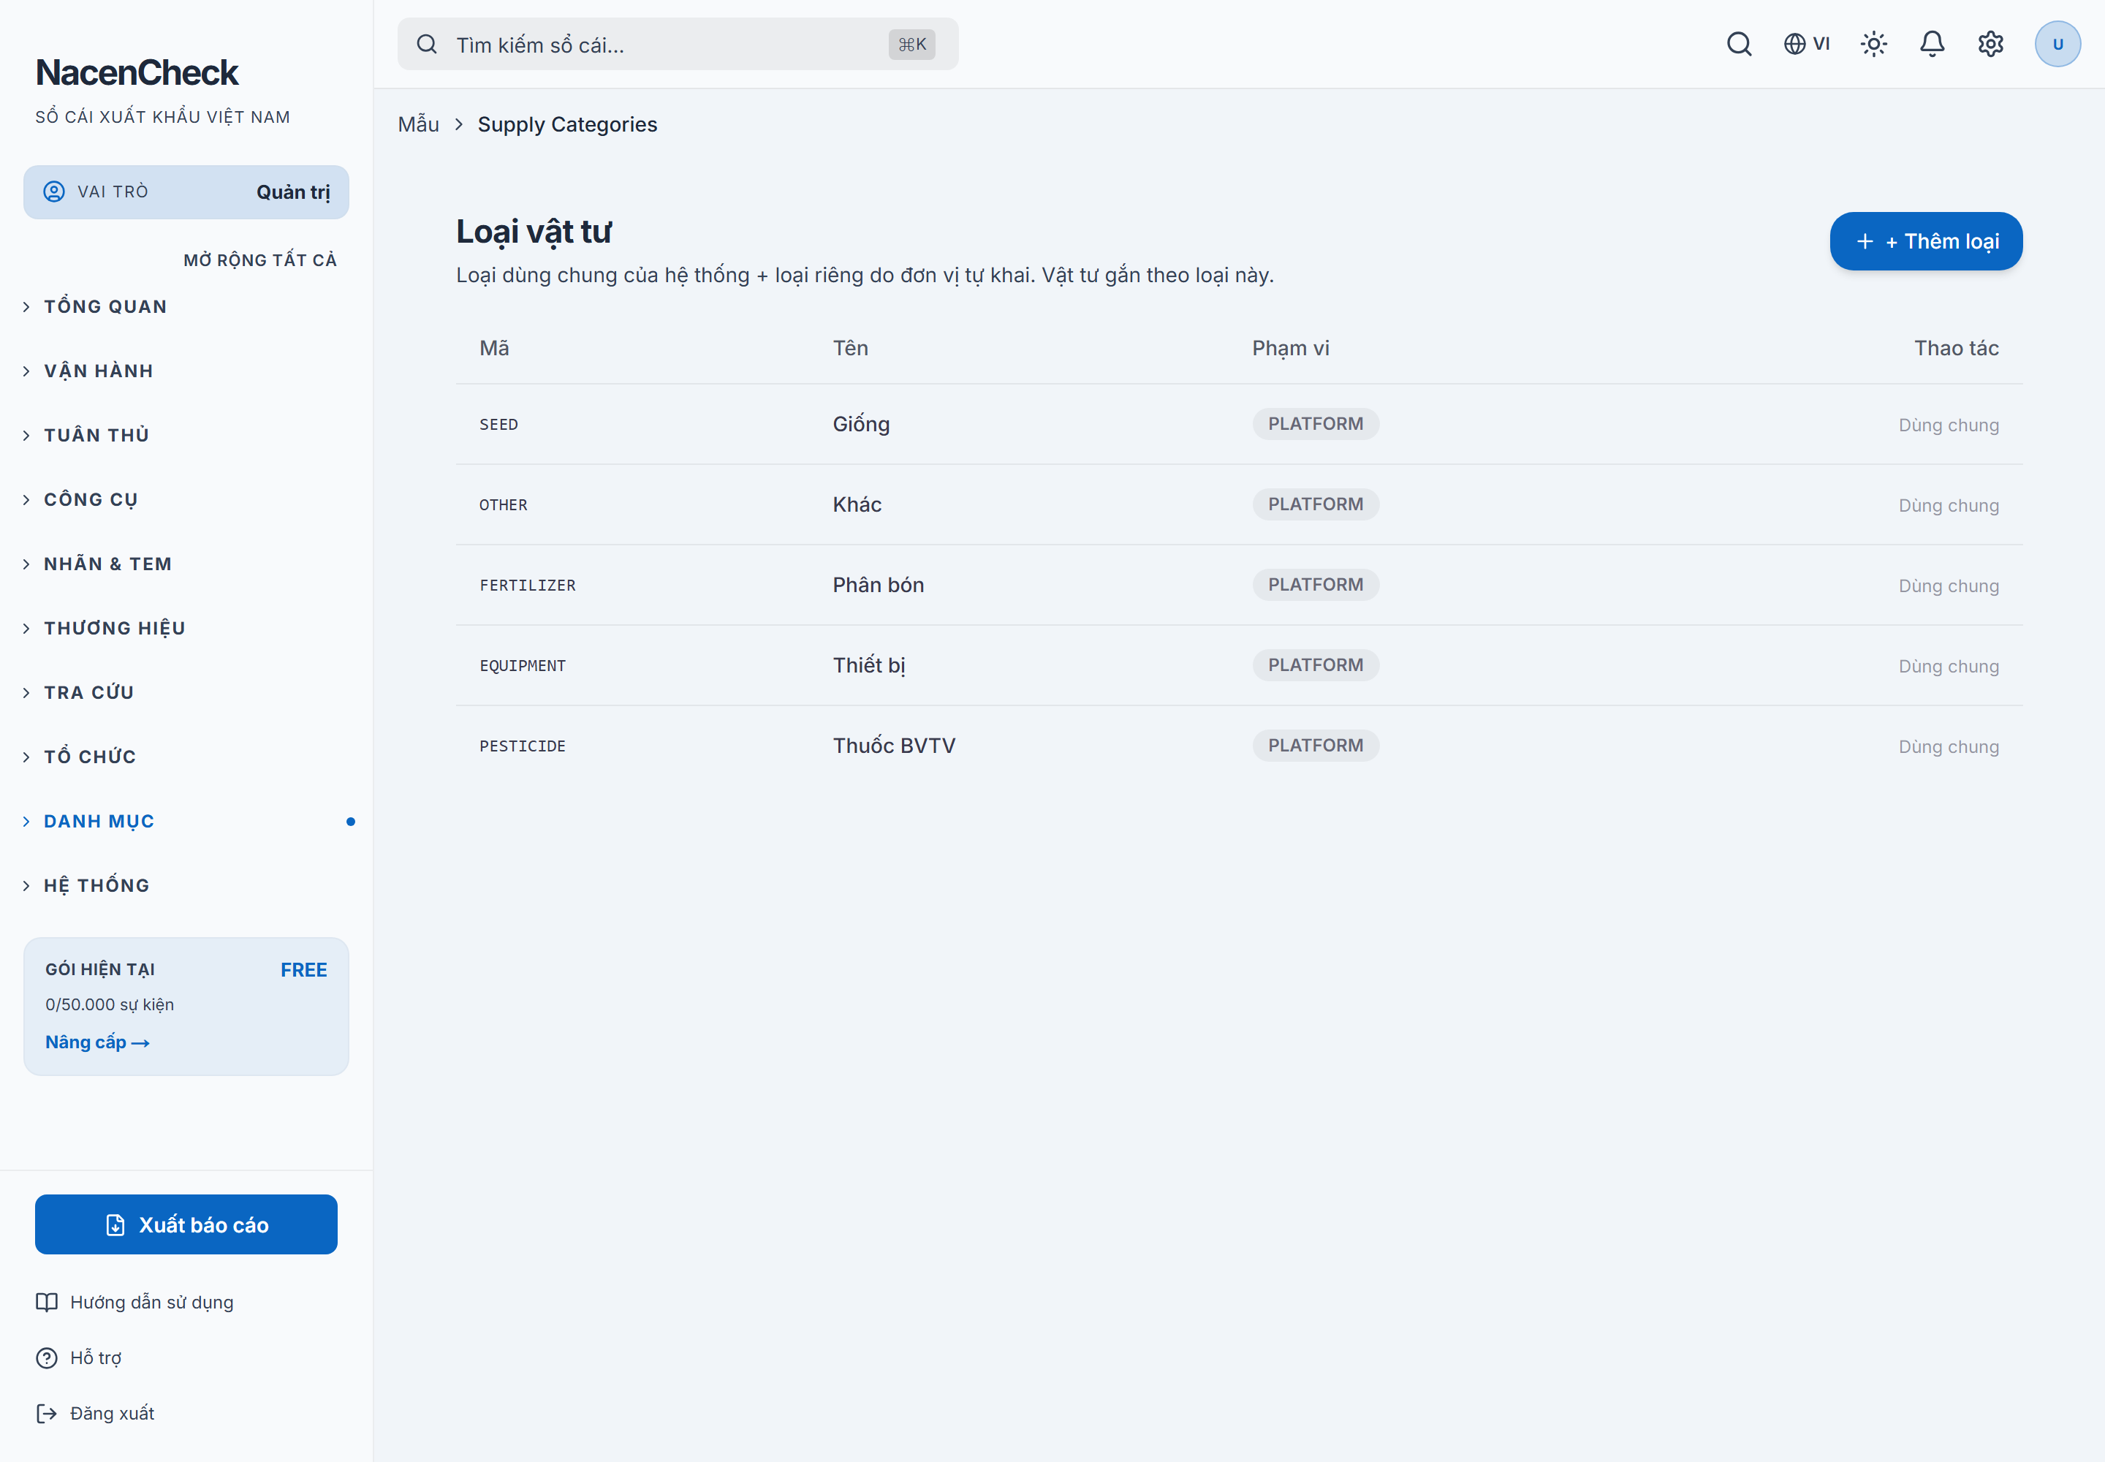Expand the Tổng quan section
The height and width of the screenshot is (1462, 2105).
[186, 306]
